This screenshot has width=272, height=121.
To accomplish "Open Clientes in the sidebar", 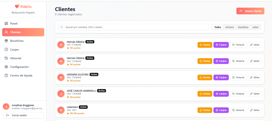I will (23, 32).
